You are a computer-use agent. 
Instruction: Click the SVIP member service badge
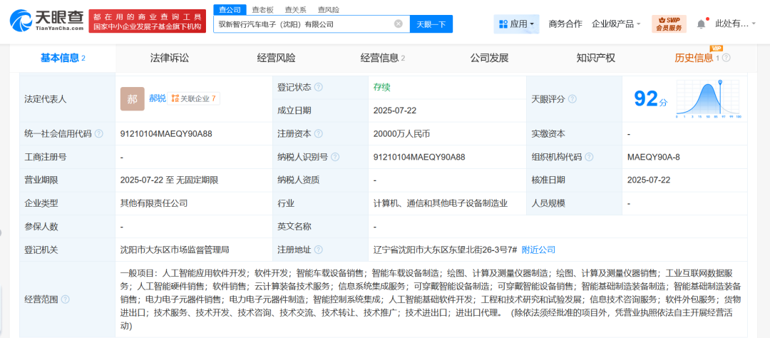click(x=668, y=24)
